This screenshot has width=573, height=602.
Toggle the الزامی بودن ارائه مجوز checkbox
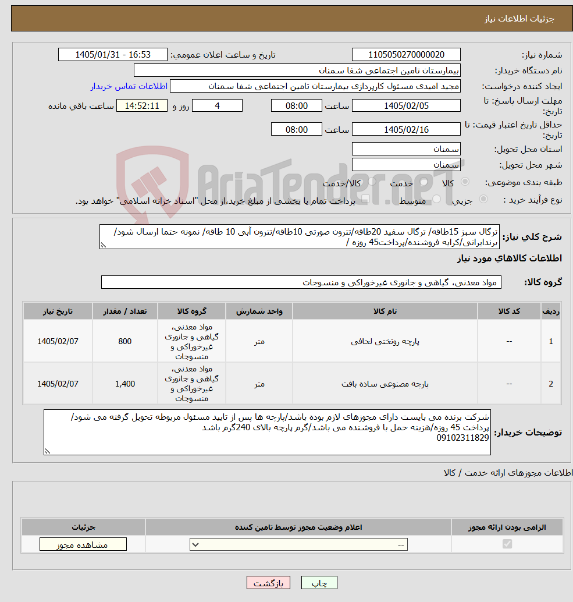[507, 544]
